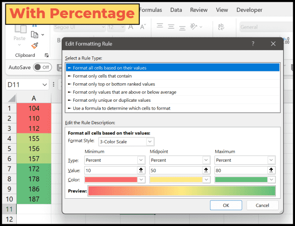Expand the Format Style dropdown
The height and width of the screenshot is (226, 295).
click(150, 141)
